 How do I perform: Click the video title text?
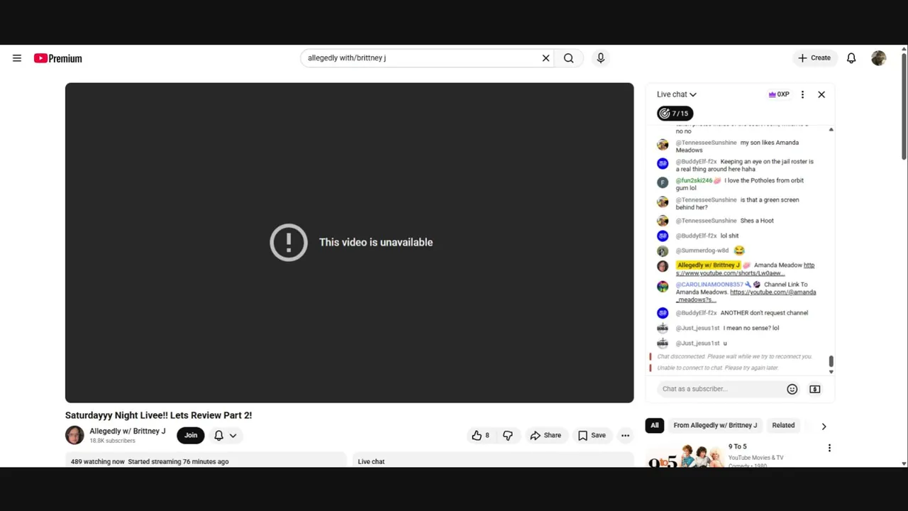pyautogui.click(x=158, y=415)
